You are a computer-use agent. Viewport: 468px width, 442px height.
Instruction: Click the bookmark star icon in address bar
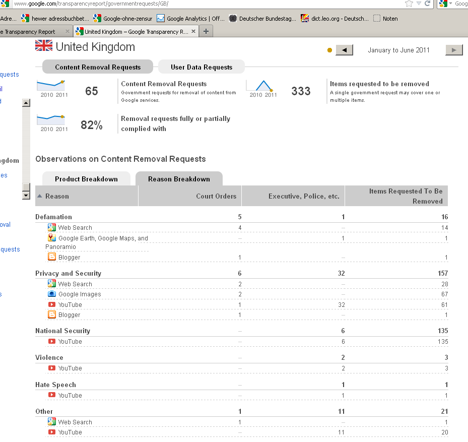(x=409, y=4)
